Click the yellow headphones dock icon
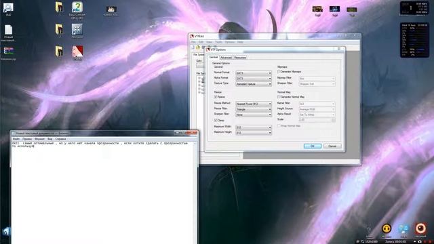Image resolution: width=434 pixels, height=244 pixels. (x=387, y=228)
